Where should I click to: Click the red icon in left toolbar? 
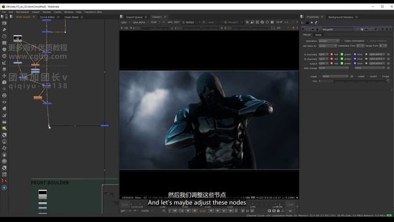coord(4,181)
